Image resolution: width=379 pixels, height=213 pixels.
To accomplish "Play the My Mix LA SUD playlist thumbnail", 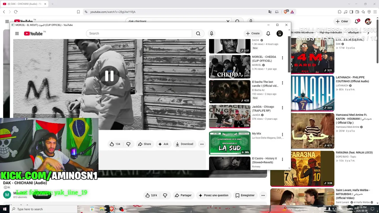I will tap(230, 143).
